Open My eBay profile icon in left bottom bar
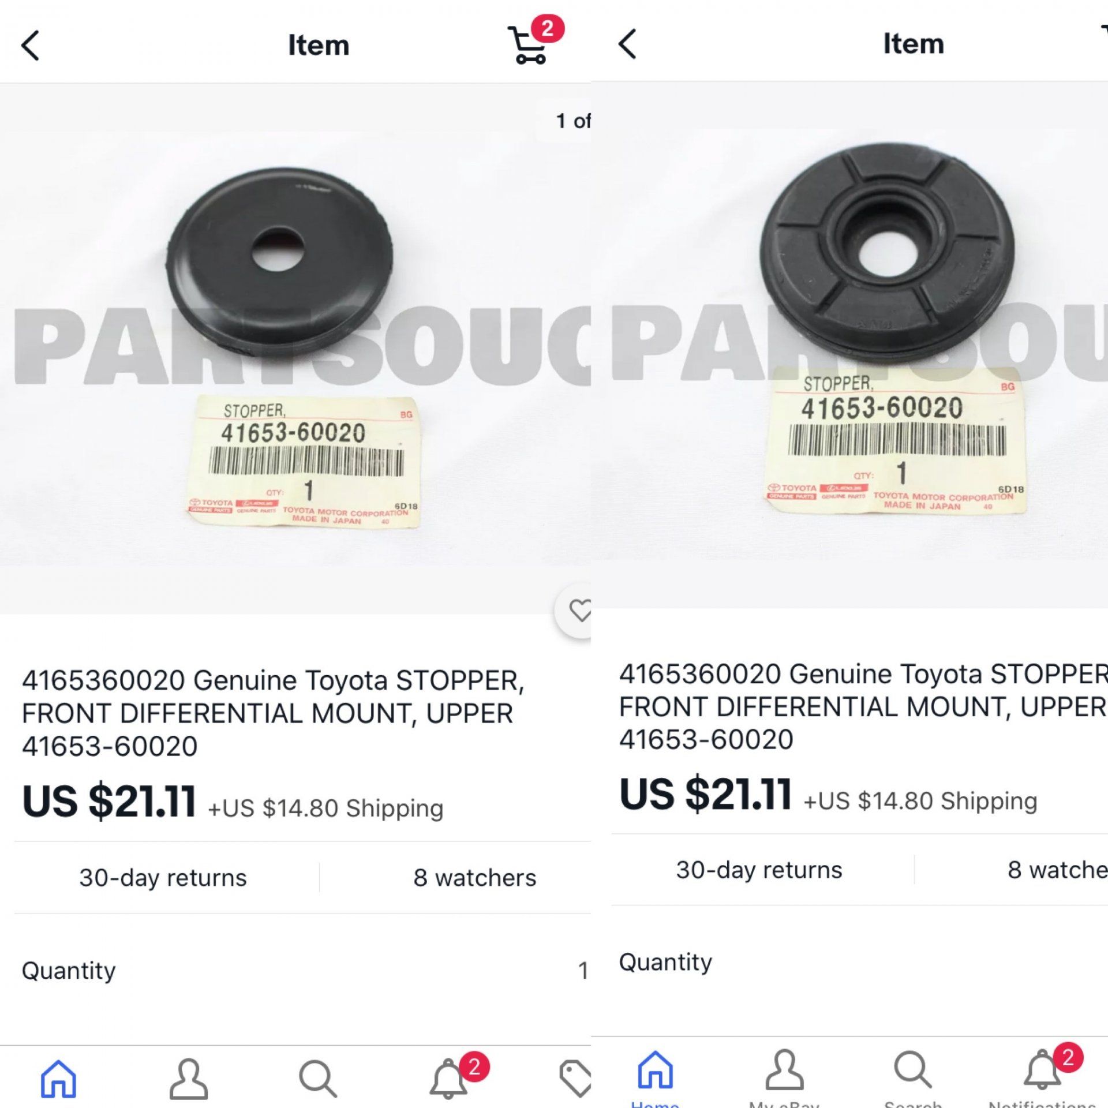The width and height of the screenshot is (1108, 1108). pyautogui.click(x=188, y=1077)
